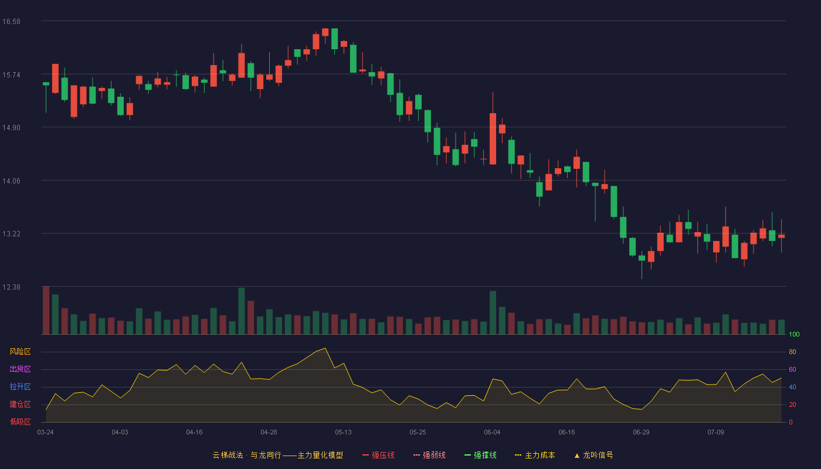Image resolution: width=821 pixels, height=469 pixels.
Task: Select the 风险区 zone label
Action: click(20, 352)
